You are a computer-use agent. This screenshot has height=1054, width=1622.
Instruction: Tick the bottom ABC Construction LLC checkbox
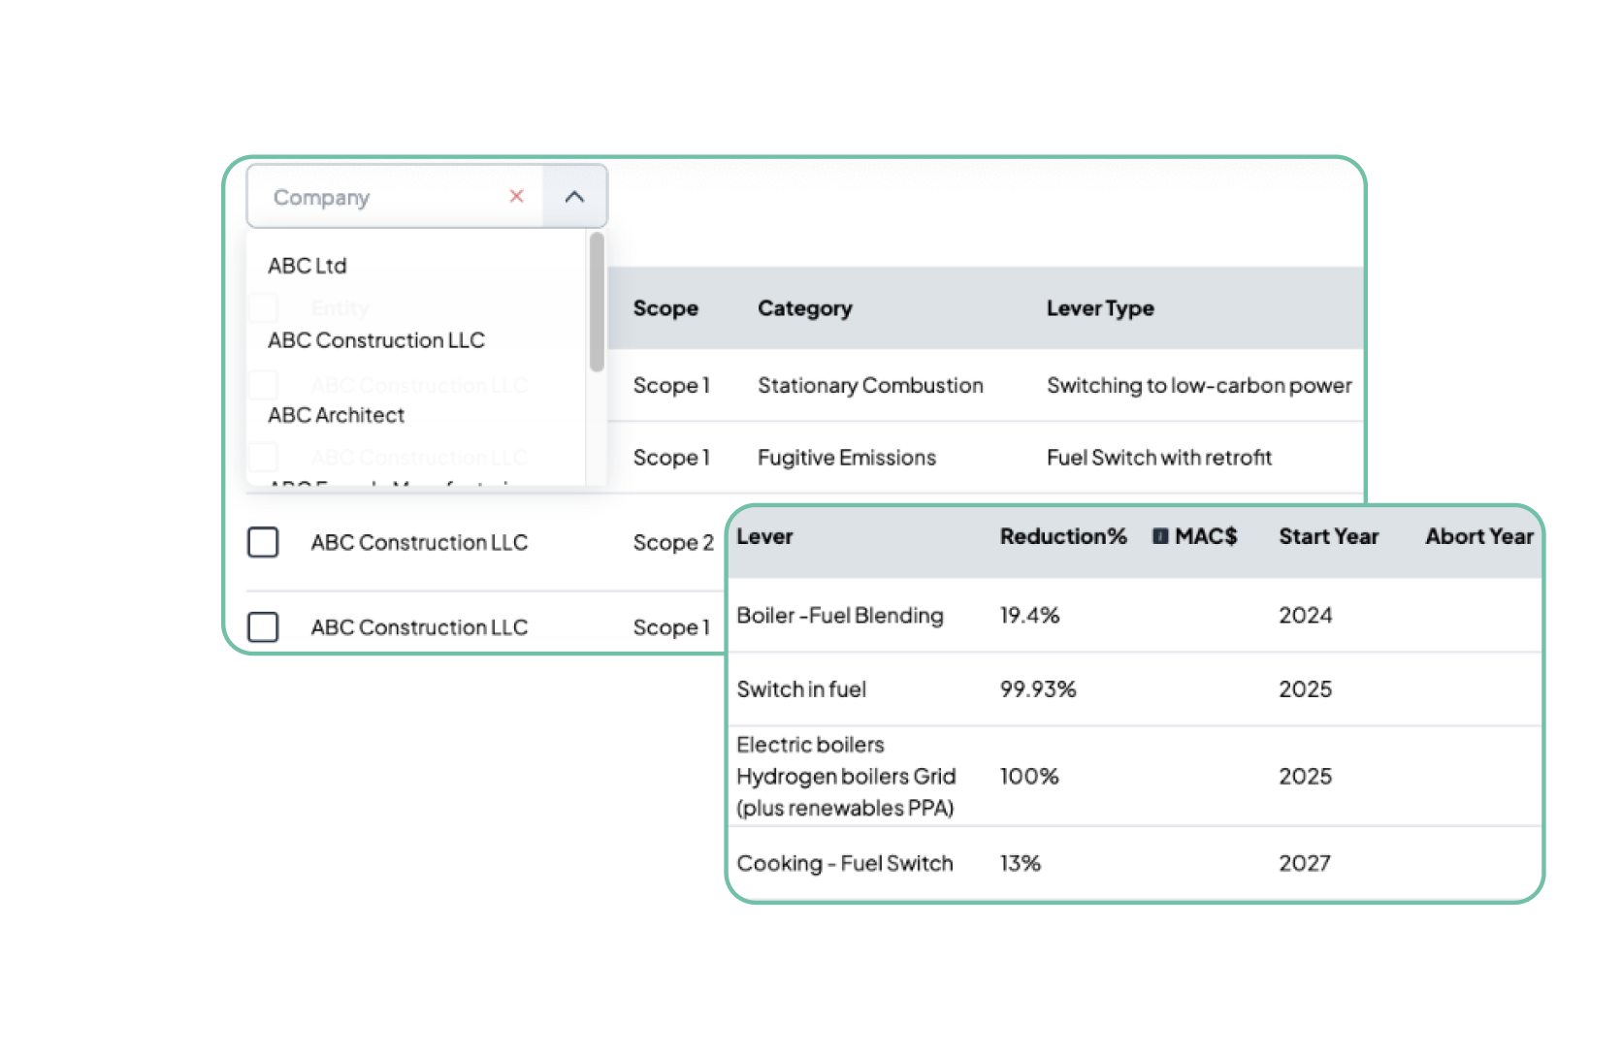tap(263, 627)
